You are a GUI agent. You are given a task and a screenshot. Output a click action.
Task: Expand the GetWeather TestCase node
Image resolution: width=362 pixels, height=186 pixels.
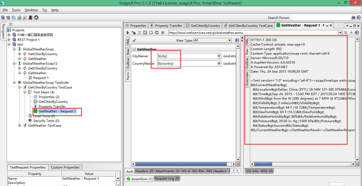tap(20, 125)
